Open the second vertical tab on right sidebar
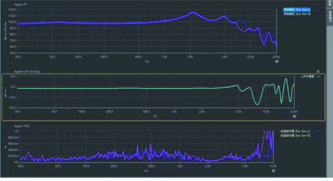This screenshot has height=181, width=333. pyautogui.click(x=330, y=17)
